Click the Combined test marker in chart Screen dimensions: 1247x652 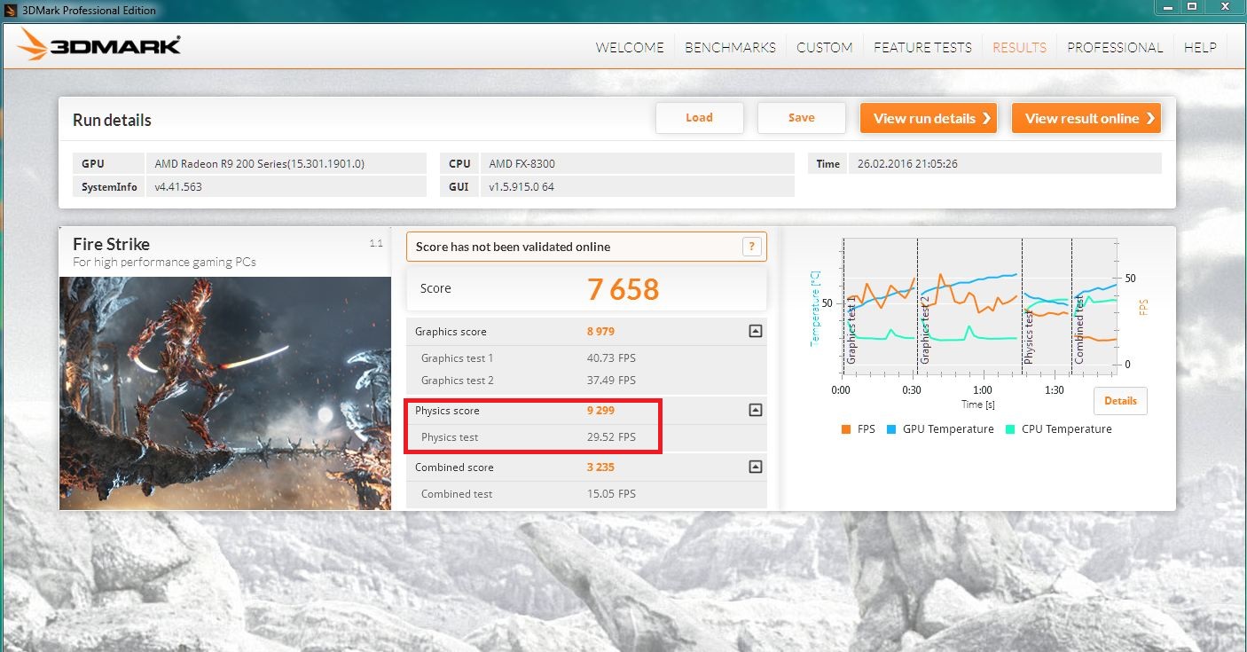click(x=1079, y=329)
